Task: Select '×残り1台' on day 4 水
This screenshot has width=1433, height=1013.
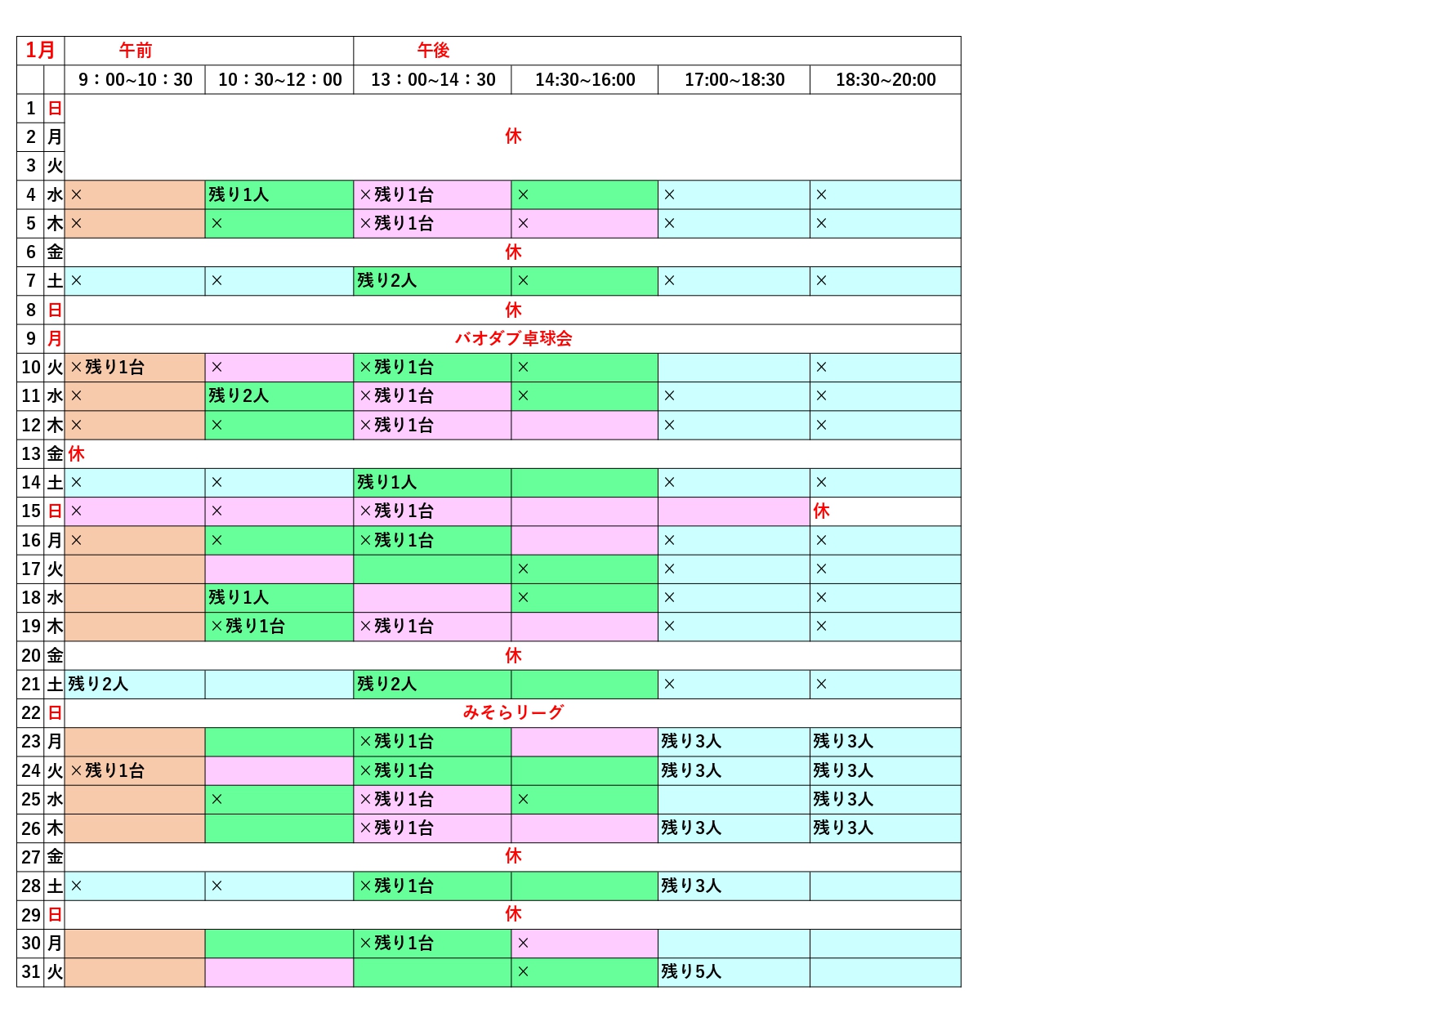Action: [x=396, y=194]
